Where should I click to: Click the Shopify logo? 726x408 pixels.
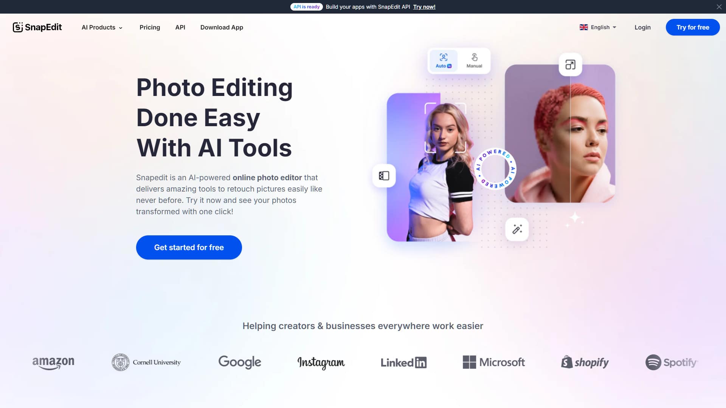click(585, 362)
